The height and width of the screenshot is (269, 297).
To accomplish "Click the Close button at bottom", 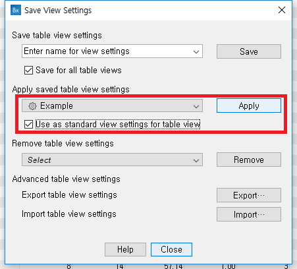I will (x=171, y=249).
